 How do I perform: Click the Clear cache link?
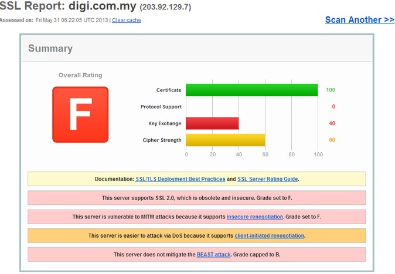point(126,20)
